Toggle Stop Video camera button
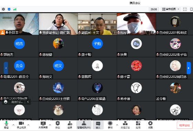193x131 pixels. [x=21, y=125]
